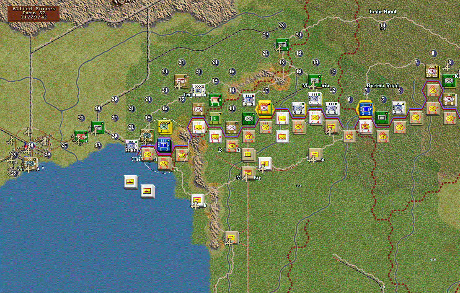Select the yellow hex XXXX unit marked 1-4
460x293 pixels.
[265, 109]
